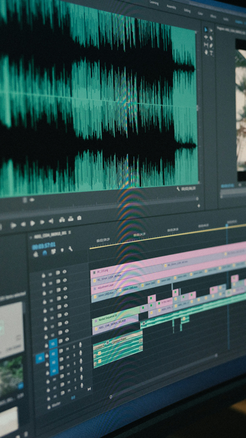Select the Slip tool
Image resolution: width=246 pixels, height=438 pixels.
coord(206,45)
